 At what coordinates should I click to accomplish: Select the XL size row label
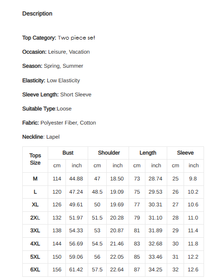coord(35,205)
